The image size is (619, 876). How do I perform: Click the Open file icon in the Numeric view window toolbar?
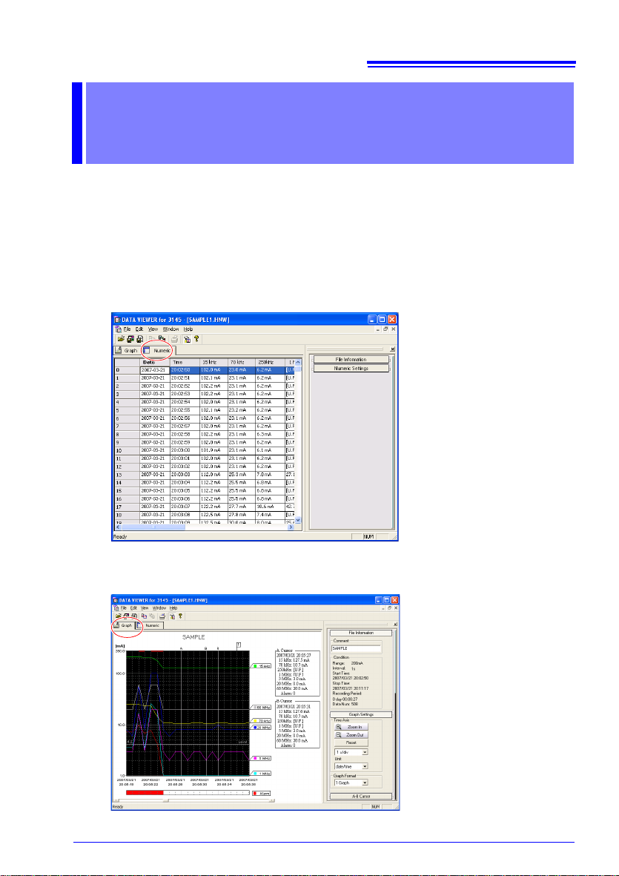(x=121, y=338)
